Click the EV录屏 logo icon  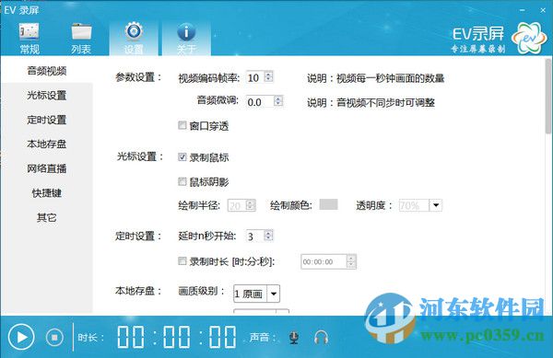coord(529,38)
